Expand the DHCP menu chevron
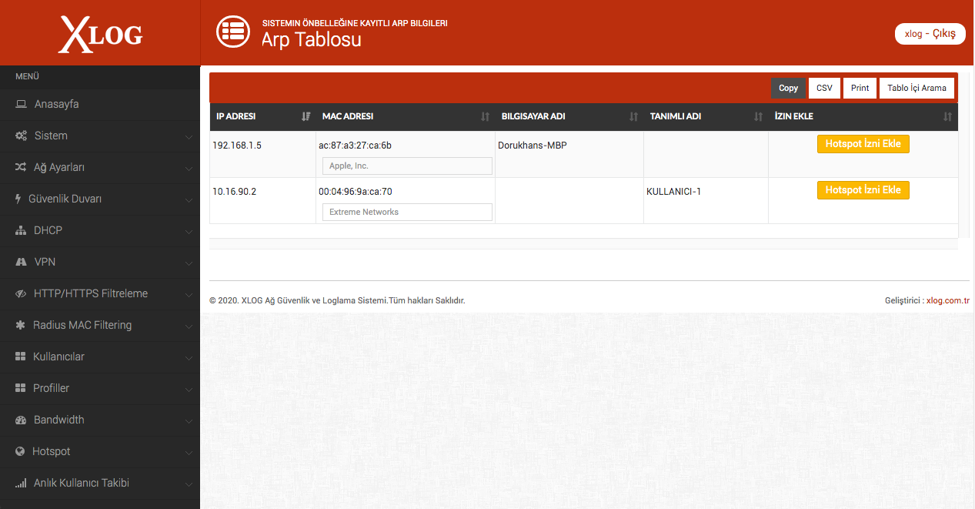 click(189, 231)
